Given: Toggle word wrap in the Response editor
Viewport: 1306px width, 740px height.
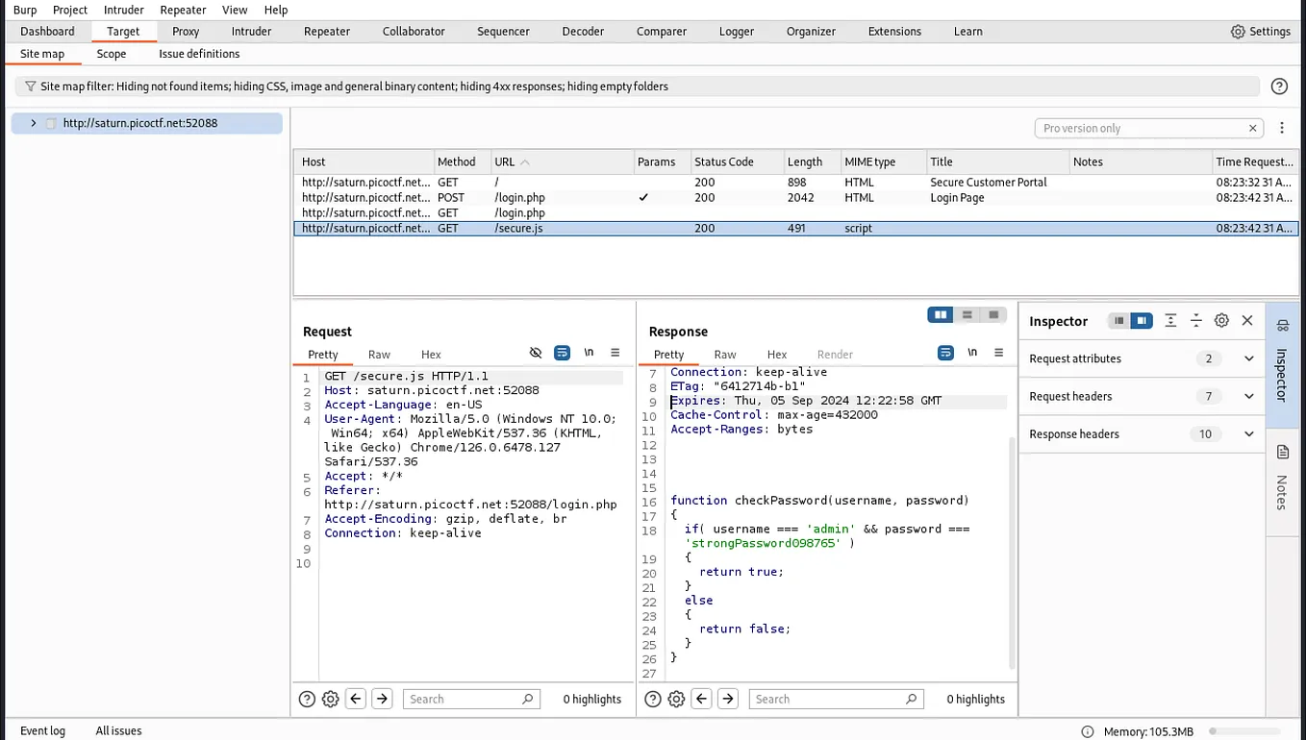Looking at the screenshot, I should coord(944,353).
